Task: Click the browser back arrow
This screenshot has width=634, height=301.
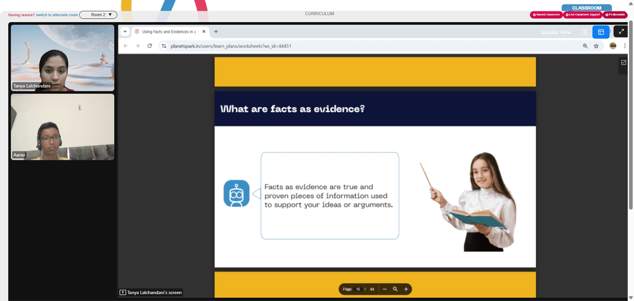Action: point(126,46)
